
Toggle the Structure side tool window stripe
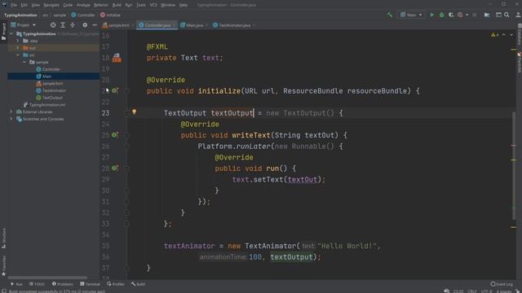(x=3, y=238)
